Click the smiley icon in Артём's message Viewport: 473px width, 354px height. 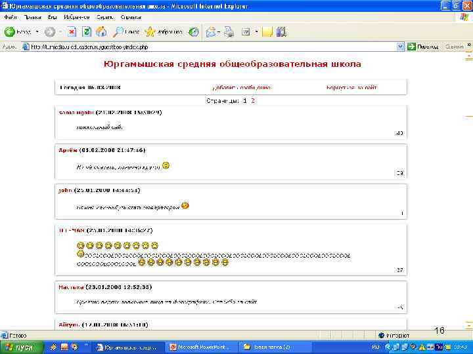tap(166, 165)
